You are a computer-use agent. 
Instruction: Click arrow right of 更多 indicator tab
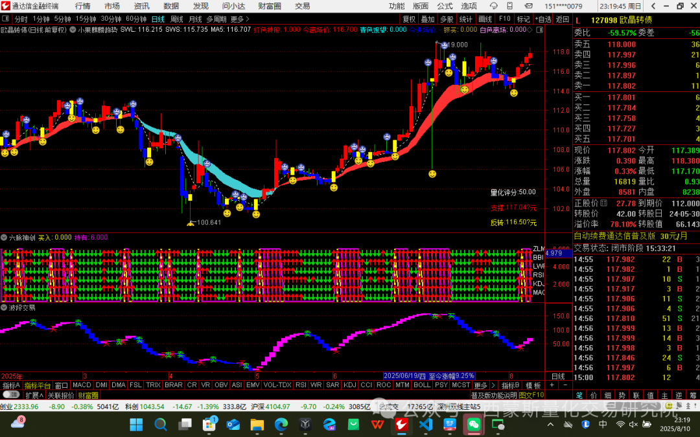[493, 385]
